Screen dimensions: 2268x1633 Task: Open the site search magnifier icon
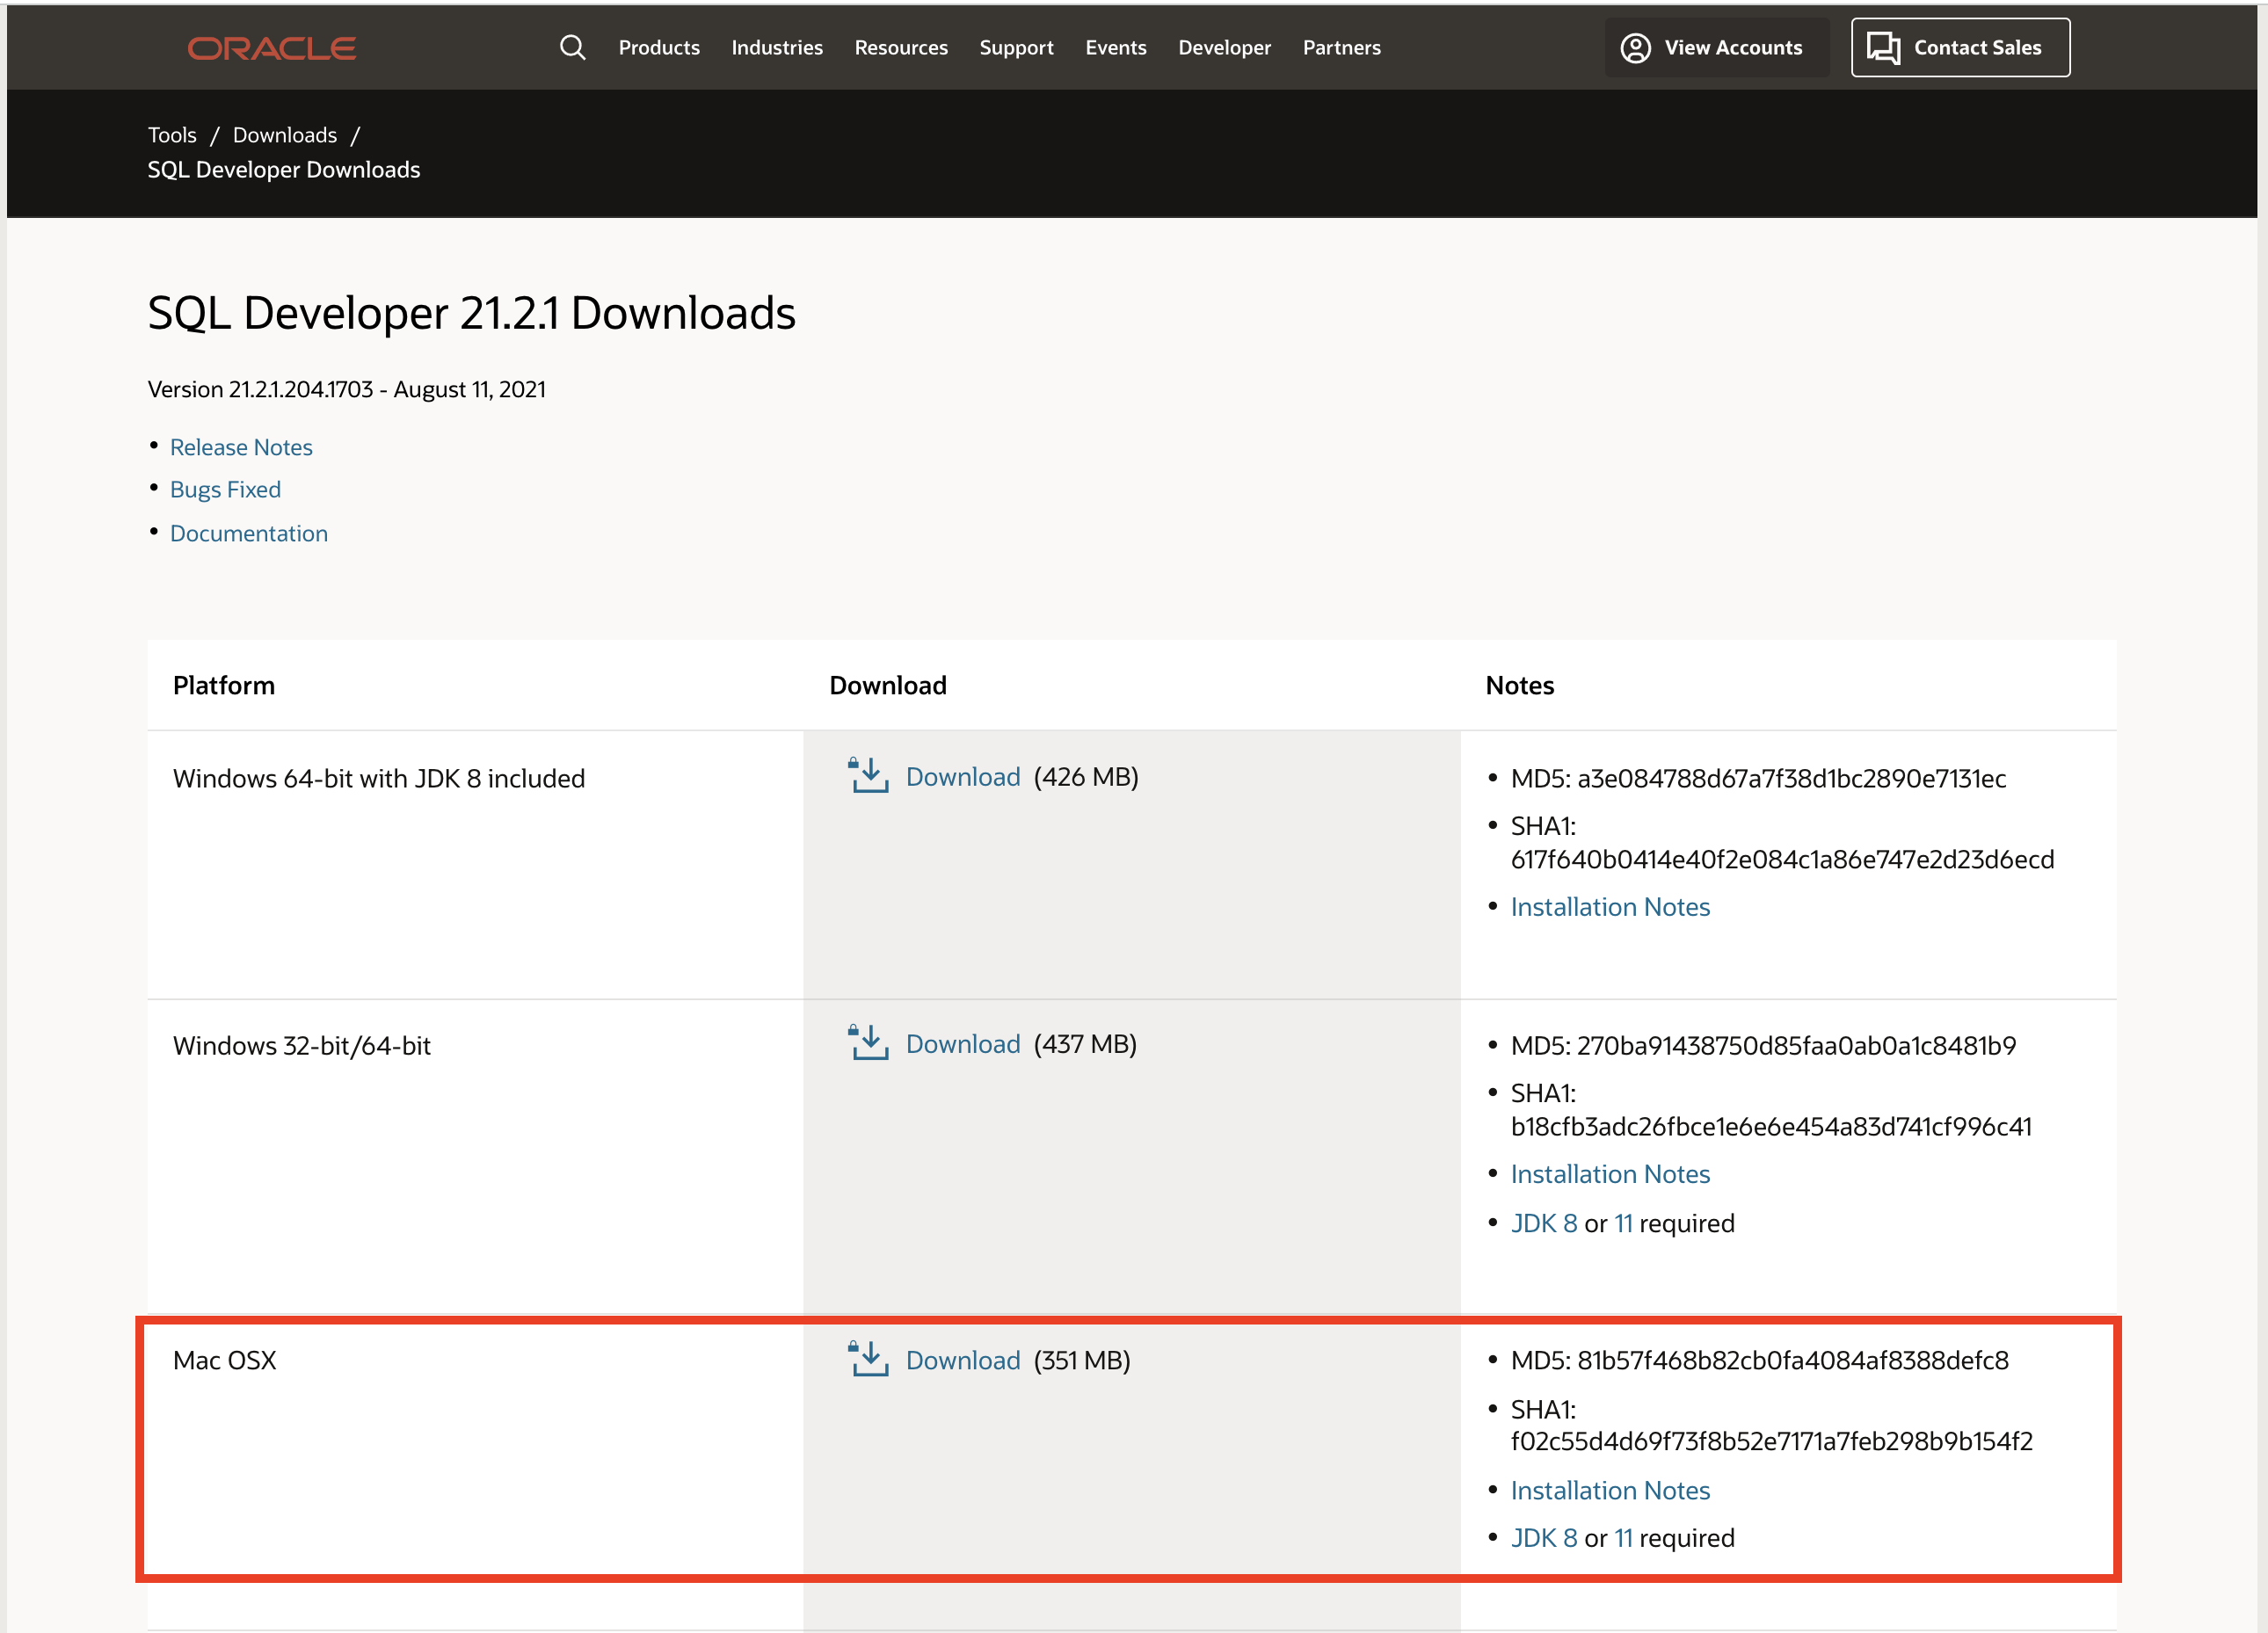(x=572, y=47)
